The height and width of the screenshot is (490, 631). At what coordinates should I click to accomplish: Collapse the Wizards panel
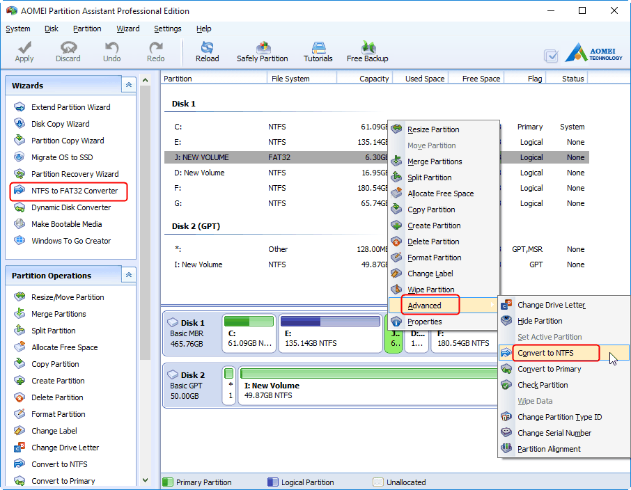(x=129, y=85)
